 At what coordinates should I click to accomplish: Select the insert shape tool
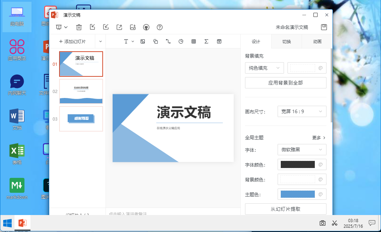(x=155, y=41)
